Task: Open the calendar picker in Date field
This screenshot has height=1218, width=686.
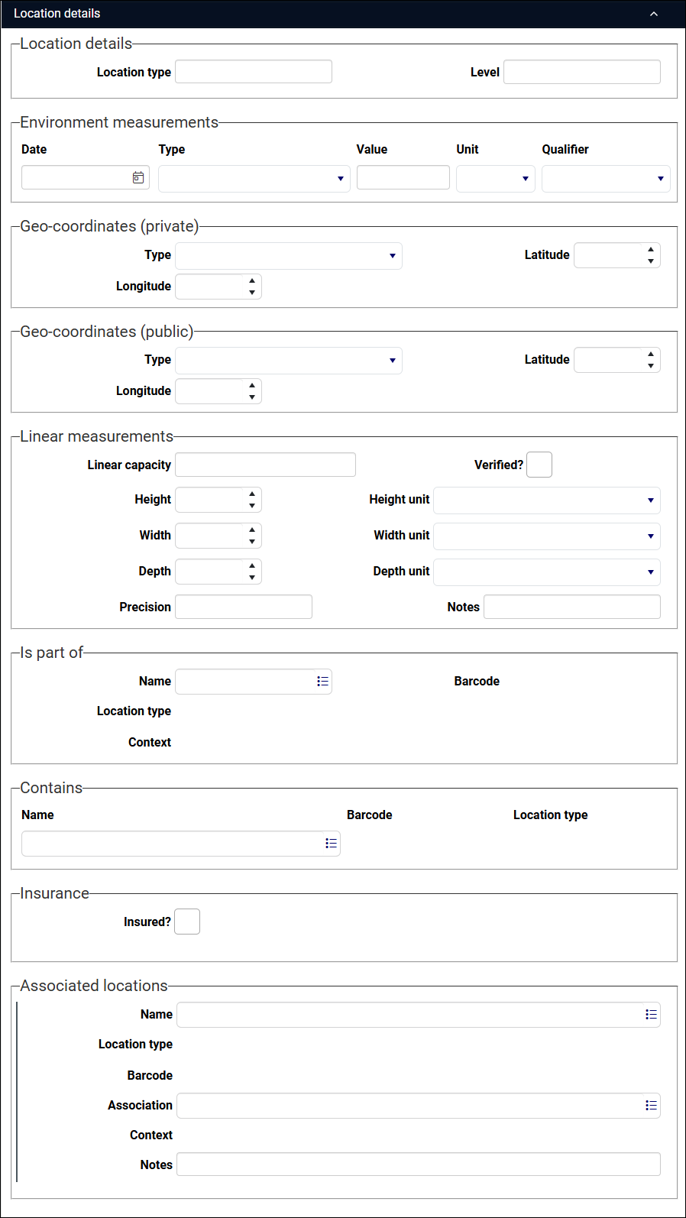Action: pyautogui.click(x=138, y=178)
